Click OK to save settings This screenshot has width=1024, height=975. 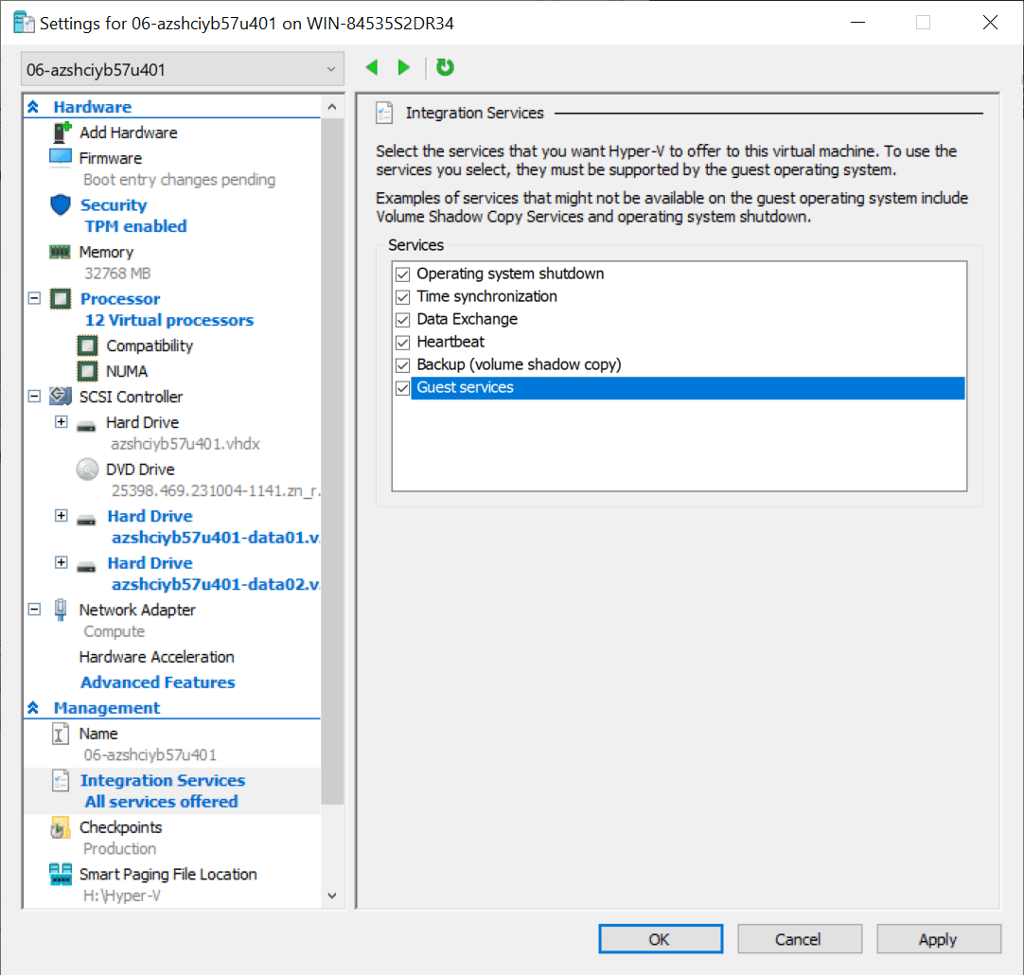[661, 939]
